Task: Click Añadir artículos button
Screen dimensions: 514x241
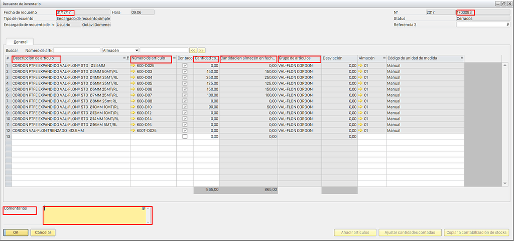Action: (355, 232)
